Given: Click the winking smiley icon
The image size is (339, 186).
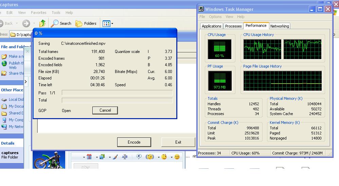Looking at the screenshot, I should (164, 157).
